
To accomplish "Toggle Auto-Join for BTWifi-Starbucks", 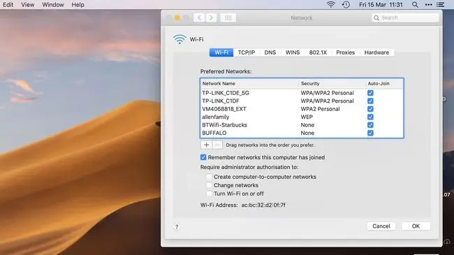I will pos(370,125).
